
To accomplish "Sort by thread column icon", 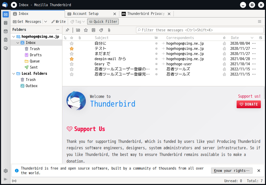I will pos(65,38).
